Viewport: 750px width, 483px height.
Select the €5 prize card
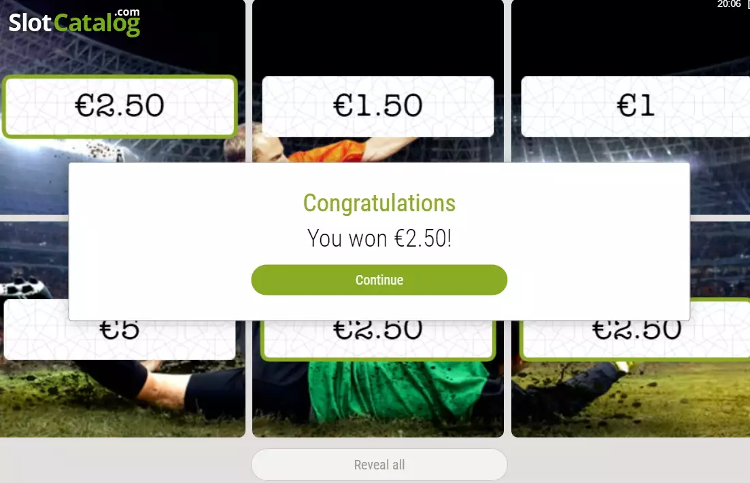coord(120,340)
